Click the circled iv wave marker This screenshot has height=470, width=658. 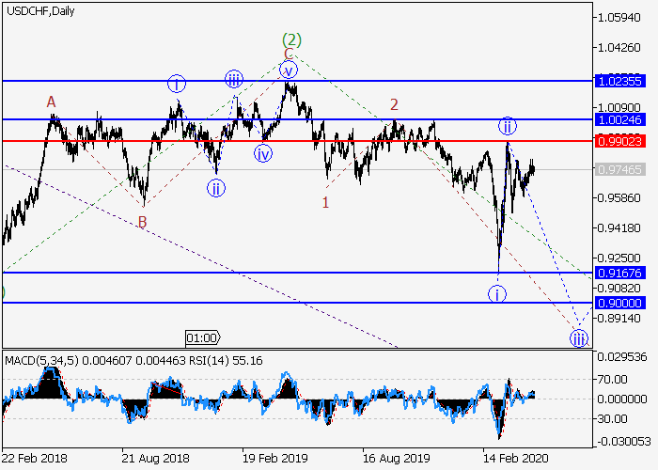point(263,153)
